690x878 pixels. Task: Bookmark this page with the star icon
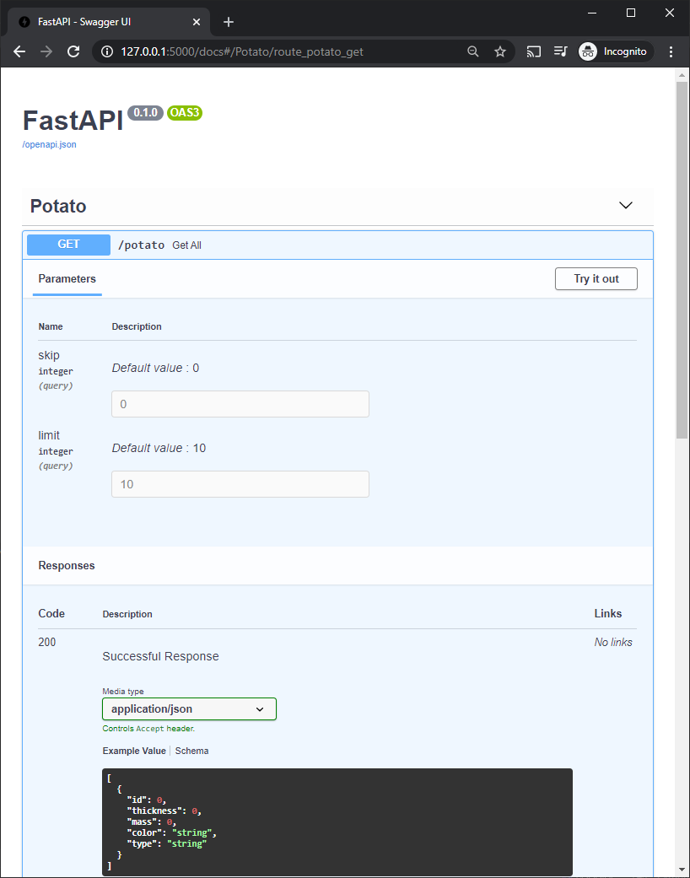point(500,52)
